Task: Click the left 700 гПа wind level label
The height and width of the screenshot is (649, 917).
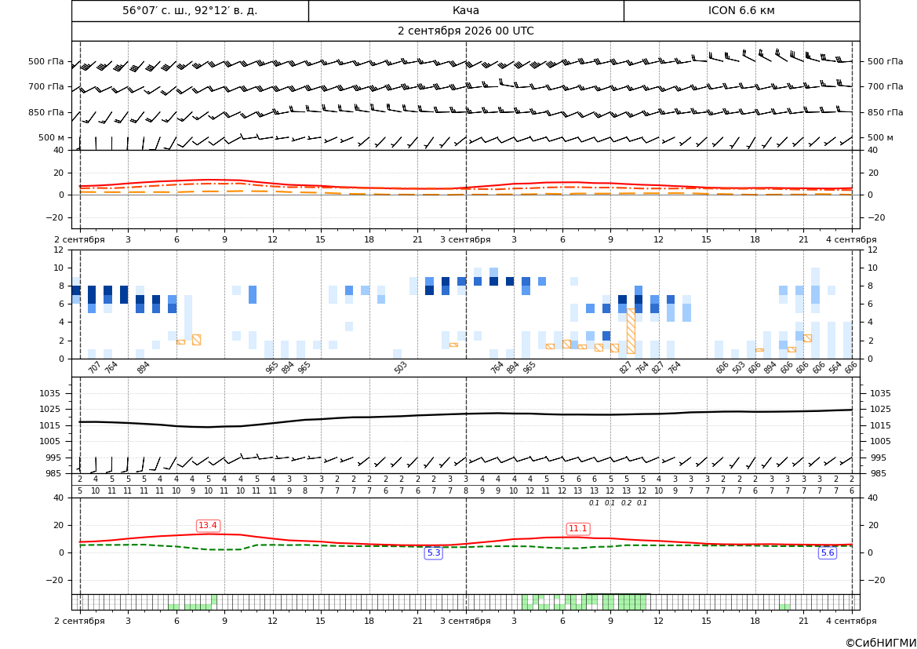Action: pos(46,86)
